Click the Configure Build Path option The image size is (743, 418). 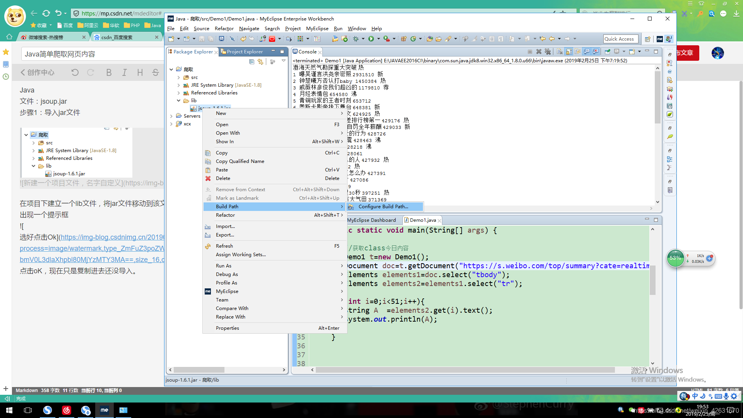tap(383, 206)
